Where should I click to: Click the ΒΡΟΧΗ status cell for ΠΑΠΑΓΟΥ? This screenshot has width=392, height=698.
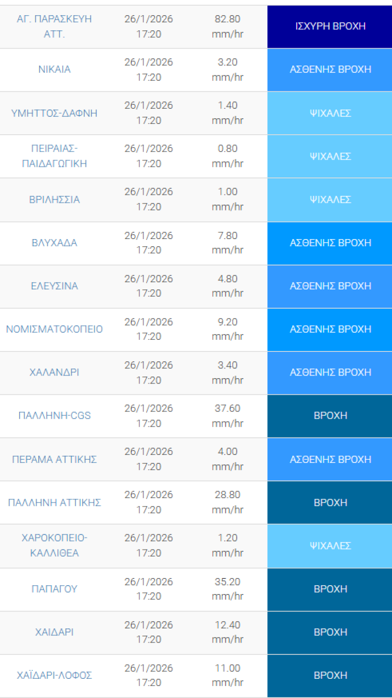[330, 589]
